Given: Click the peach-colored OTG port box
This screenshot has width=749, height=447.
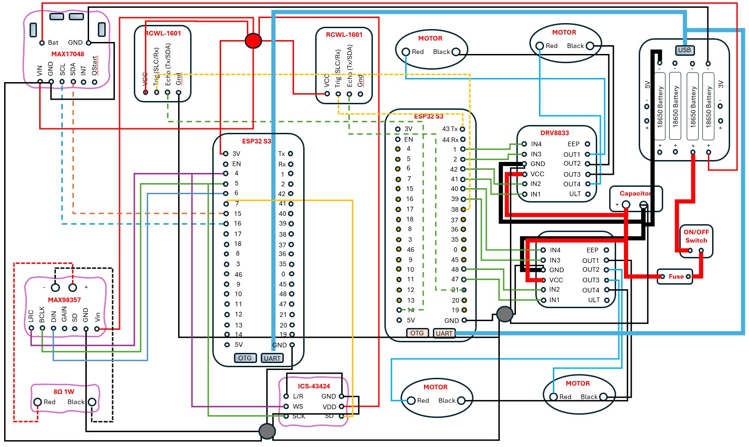Looking at the screenshot, I should [x=417, y=333].
